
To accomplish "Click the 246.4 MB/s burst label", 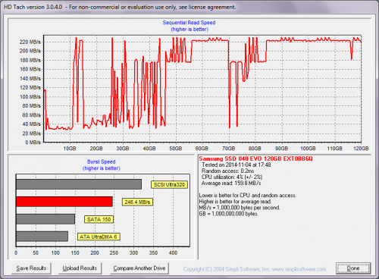I will [x=137, y=202].
